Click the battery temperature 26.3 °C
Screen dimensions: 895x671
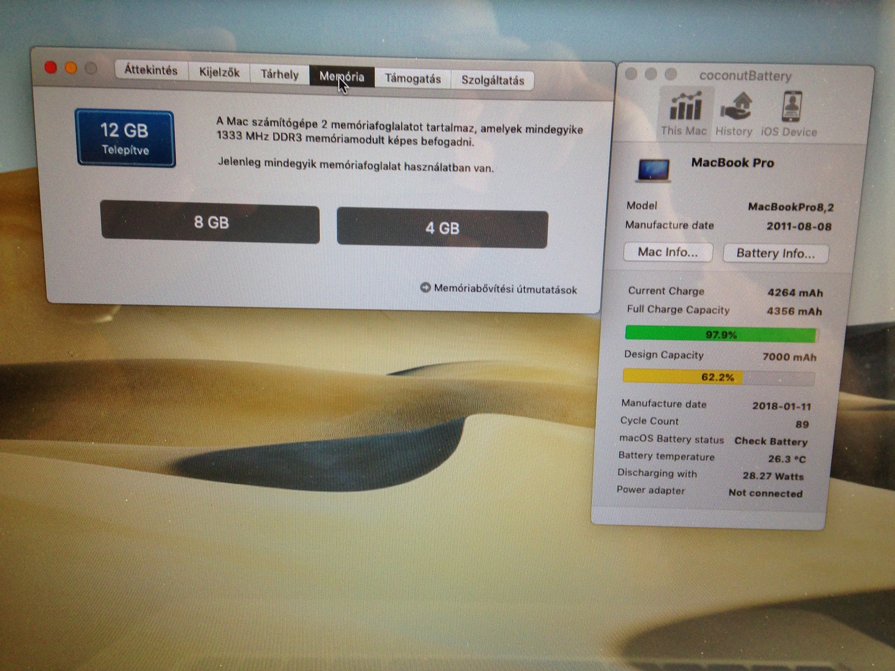pyautogui.click(x=787, y=459)
